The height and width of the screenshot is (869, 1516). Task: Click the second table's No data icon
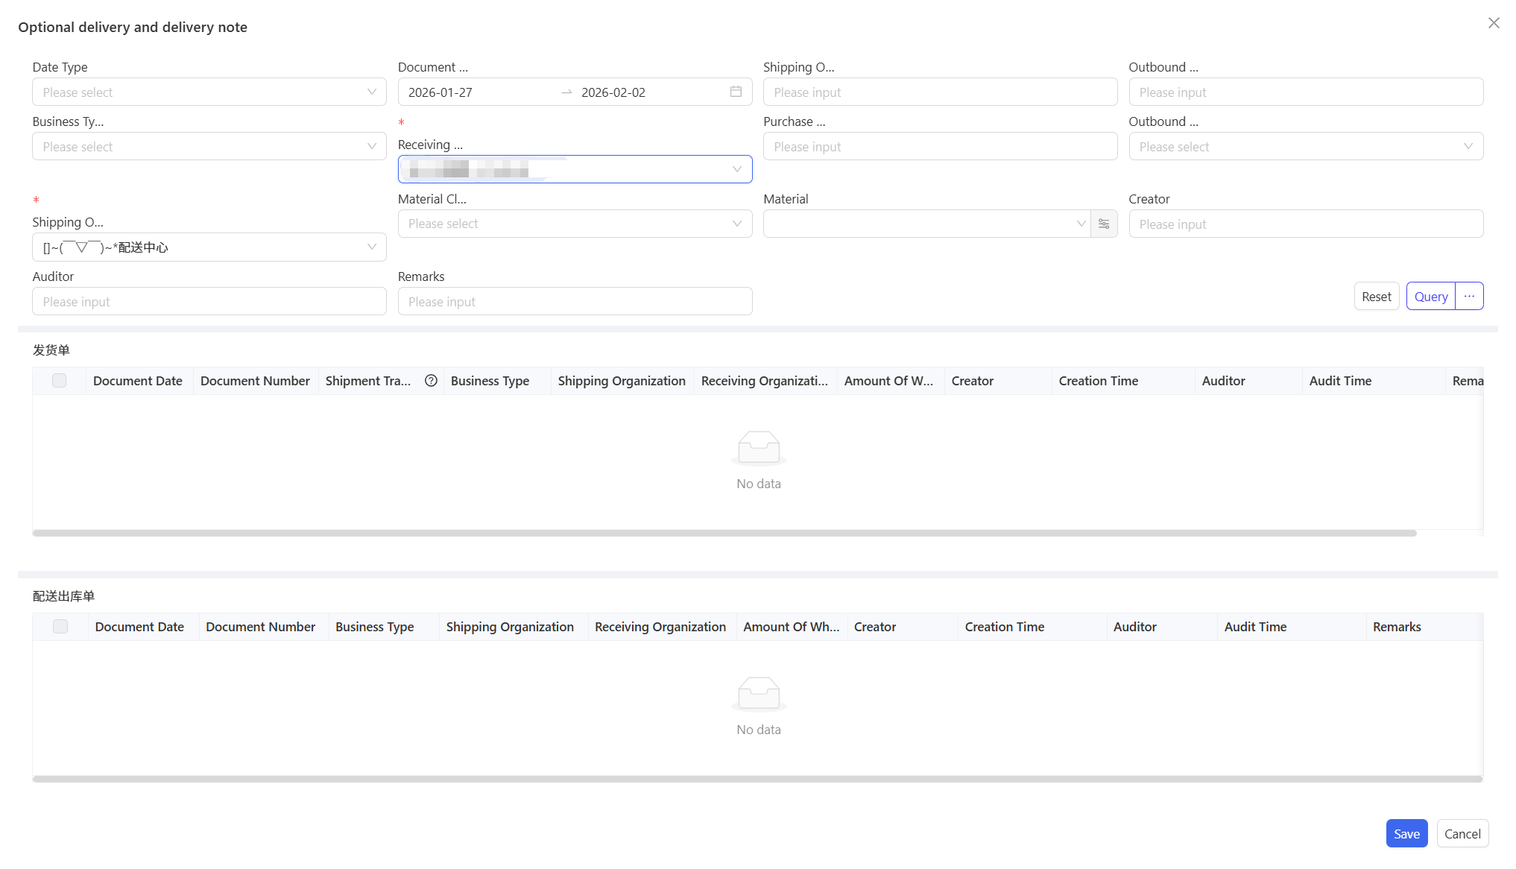759,693
